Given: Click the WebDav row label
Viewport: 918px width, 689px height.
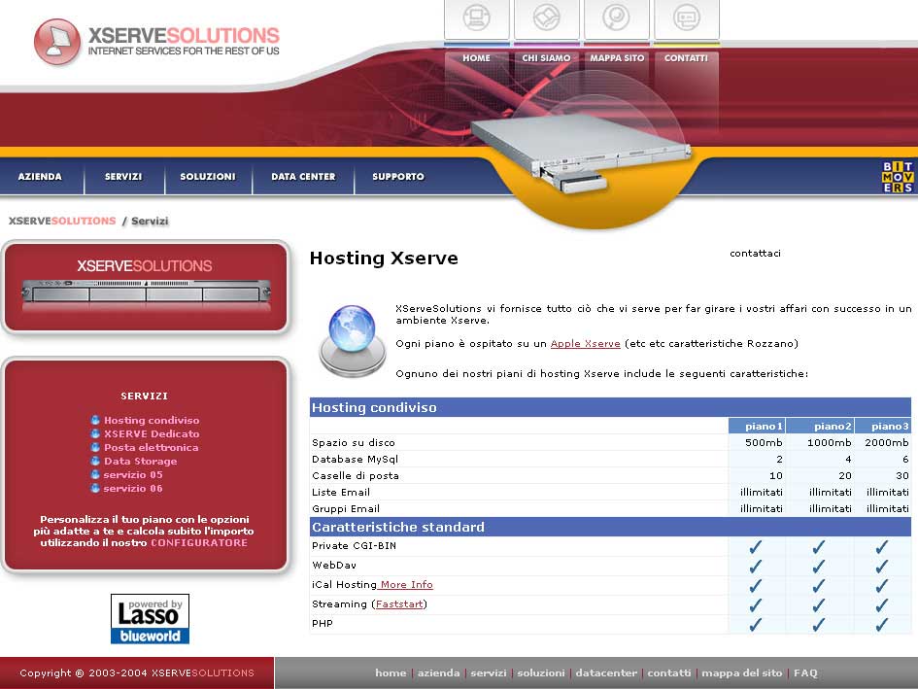Looking at the screenshot, I should point(334,565).
